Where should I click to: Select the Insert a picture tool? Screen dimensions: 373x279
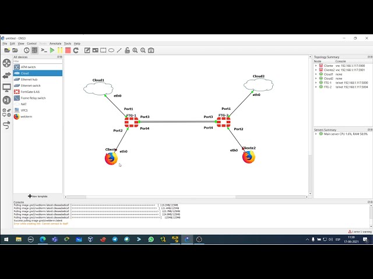tap(95, 51)
